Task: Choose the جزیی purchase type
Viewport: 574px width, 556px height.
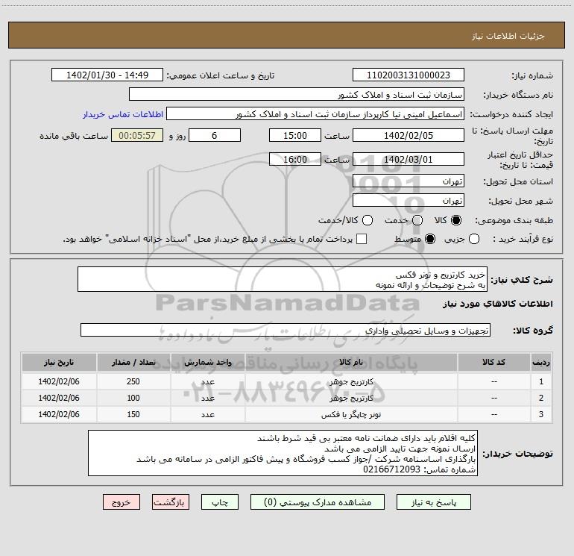Action: coord(473,239)
